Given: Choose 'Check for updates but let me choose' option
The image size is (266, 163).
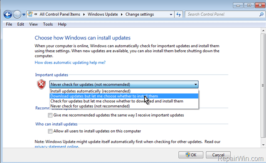Looking at the screenshot, I should click(124, 101).
